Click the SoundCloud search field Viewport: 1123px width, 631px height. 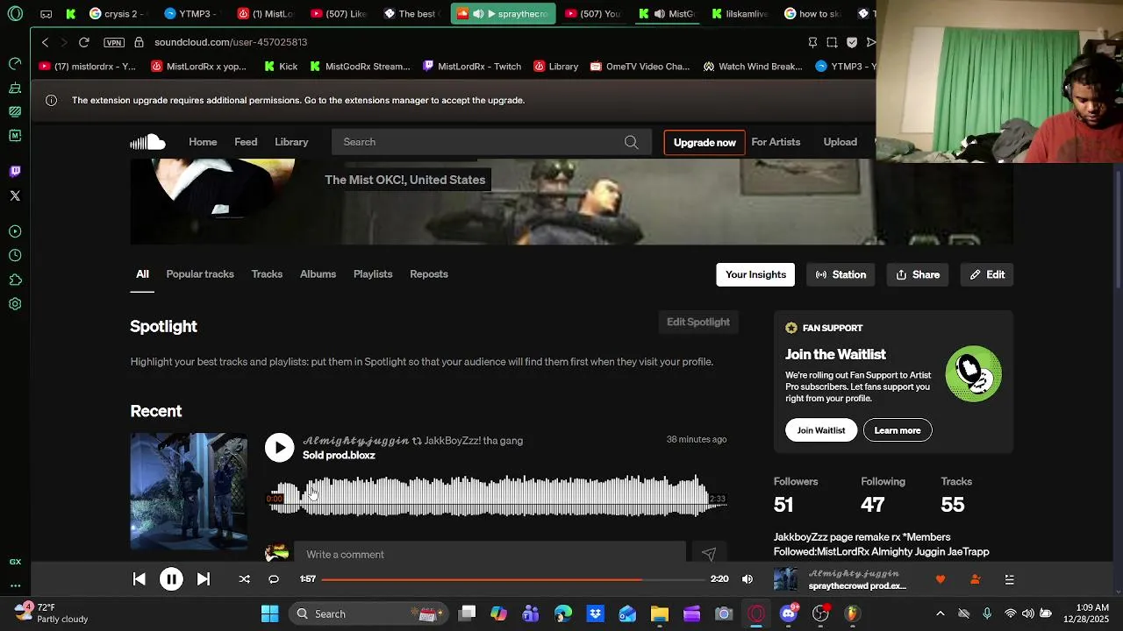point(491,142)
